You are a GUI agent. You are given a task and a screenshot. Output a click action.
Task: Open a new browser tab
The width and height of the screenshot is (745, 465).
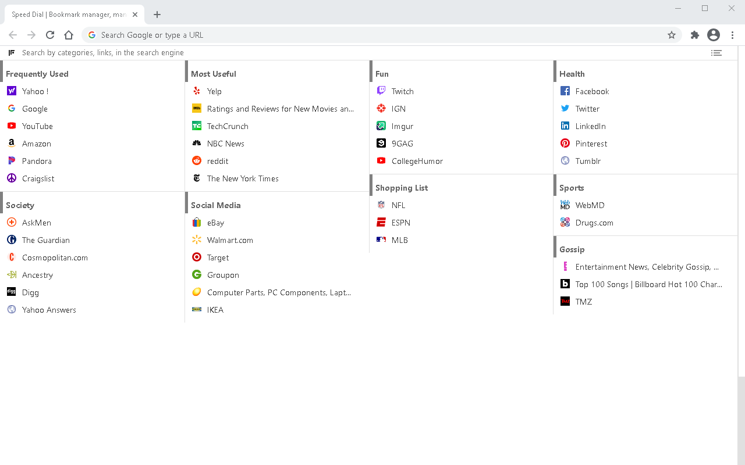157,15
